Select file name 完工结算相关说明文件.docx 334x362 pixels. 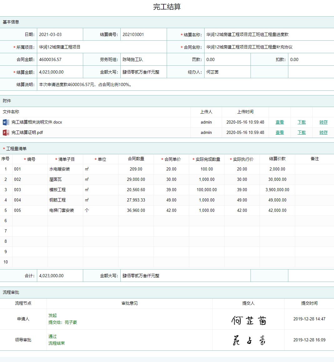click(37, 122)
